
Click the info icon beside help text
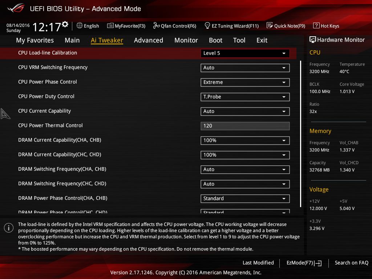pos(9,228)
